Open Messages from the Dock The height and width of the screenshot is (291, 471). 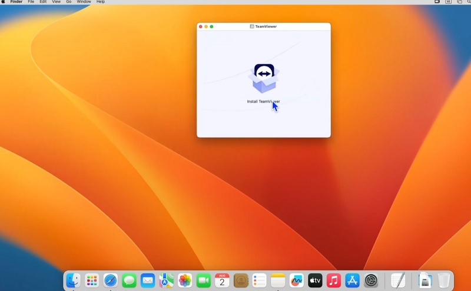(x=129, y=280)
